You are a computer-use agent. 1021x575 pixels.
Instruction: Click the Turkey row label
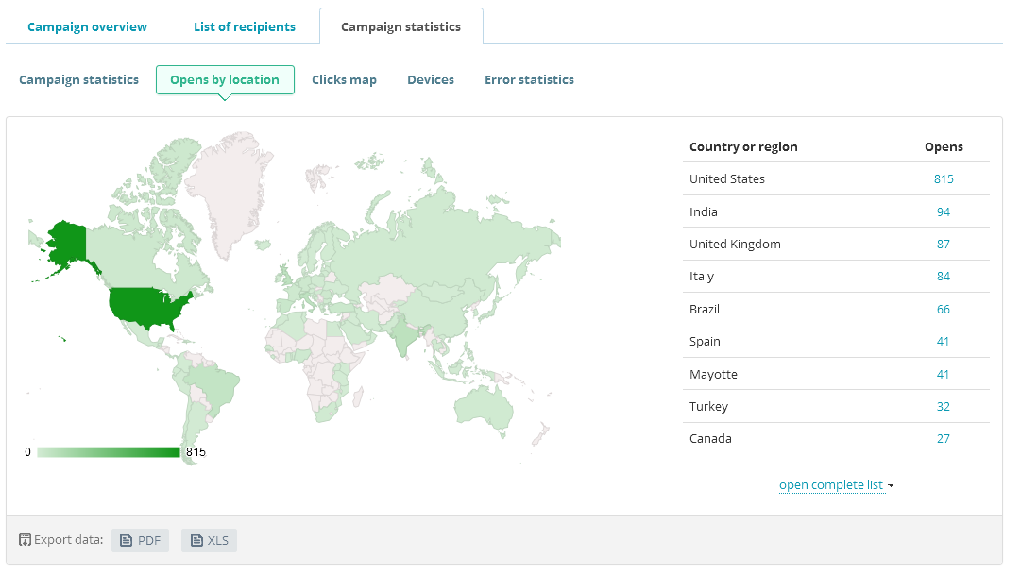point(708,406)
